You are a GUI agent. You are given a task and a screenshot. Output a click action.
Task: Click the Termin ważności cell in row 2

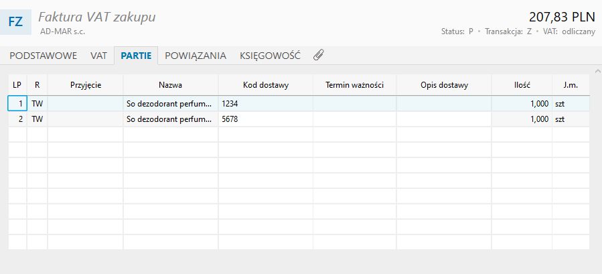(354, 119)
